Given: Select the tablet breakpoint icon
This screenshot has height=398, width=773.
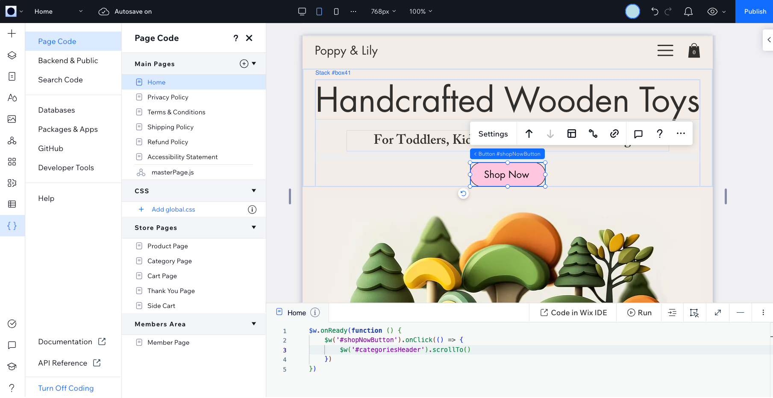Looking at the screenshot, I should click(x=319, y=12).
